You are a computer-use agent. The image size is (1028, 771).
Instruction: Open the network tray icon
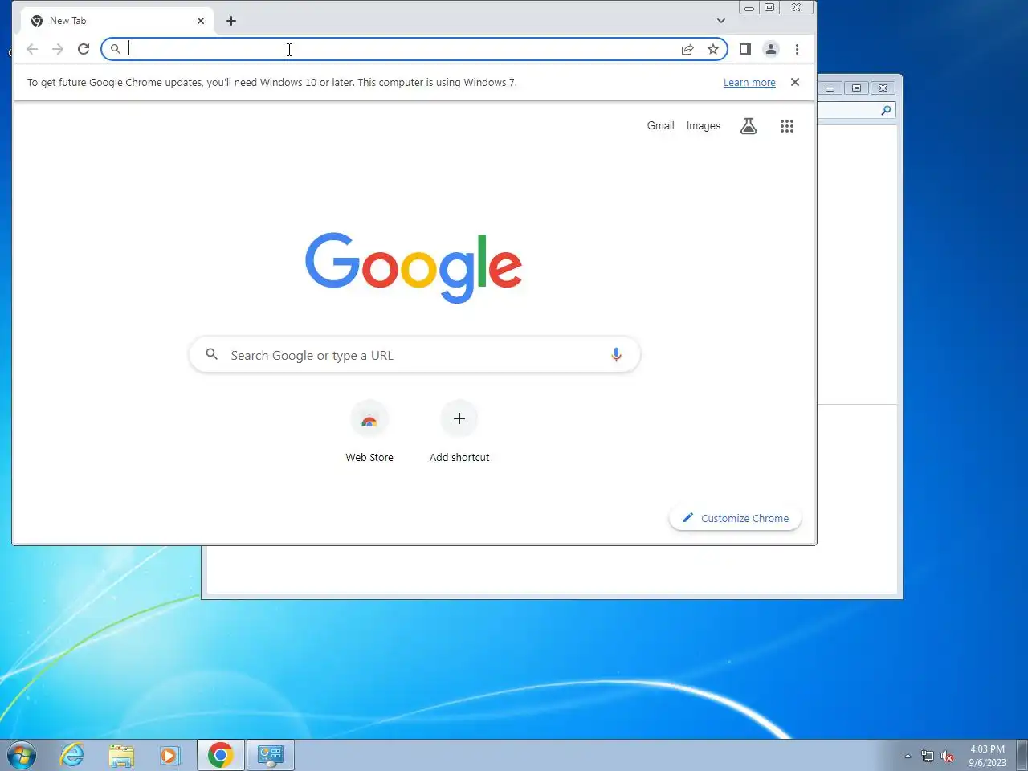(928, 756)
